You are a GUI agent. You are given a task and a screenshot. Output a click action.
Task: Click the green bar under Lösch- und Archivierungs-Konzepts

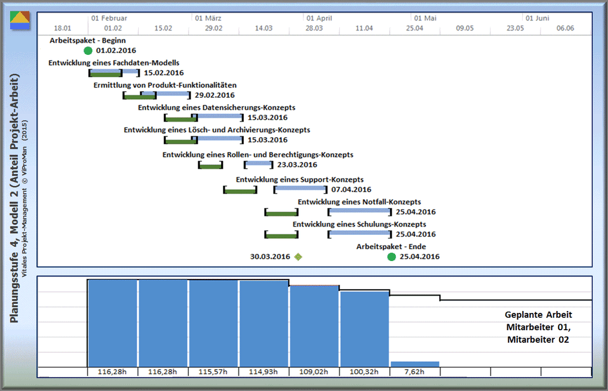[179, 141]
